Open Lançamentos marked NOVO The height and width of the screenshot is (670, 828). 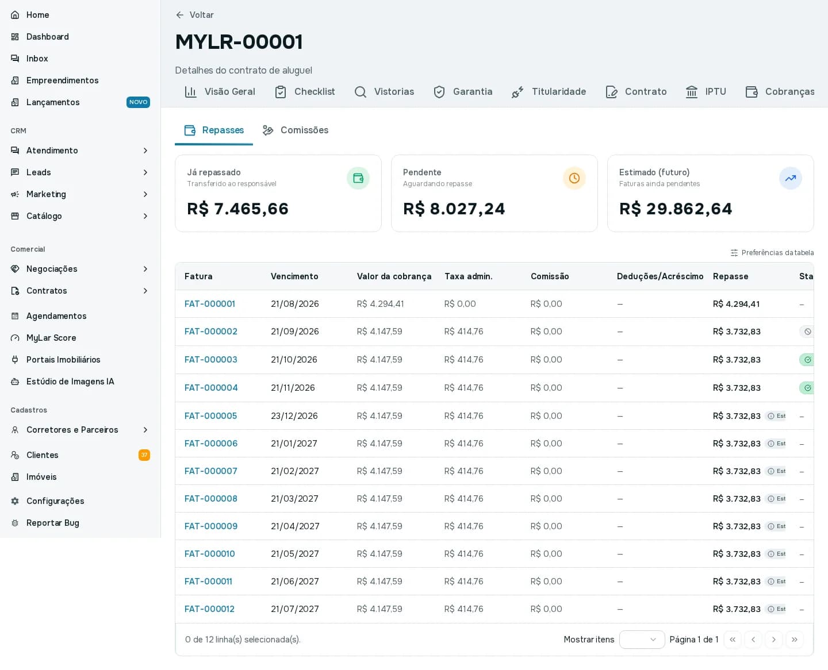[x=80, y=102]
